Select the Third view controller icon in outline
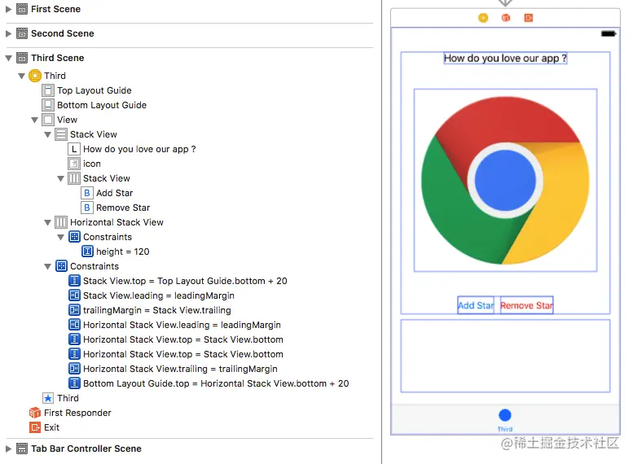This screenshot has width=633, height=464. tap(35, 76)
